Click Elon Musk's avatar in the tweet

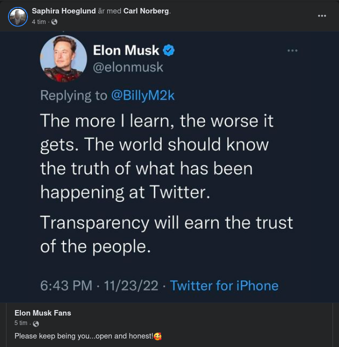pos(63,58)
